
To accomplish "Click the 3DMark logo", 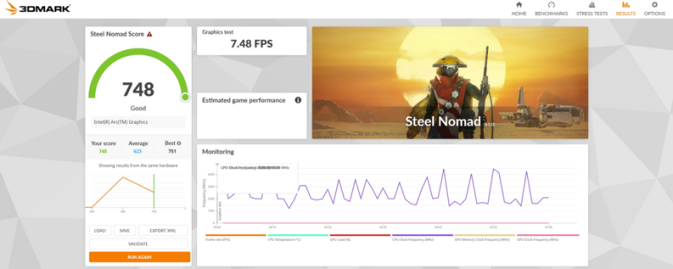I will coord(38,8).
